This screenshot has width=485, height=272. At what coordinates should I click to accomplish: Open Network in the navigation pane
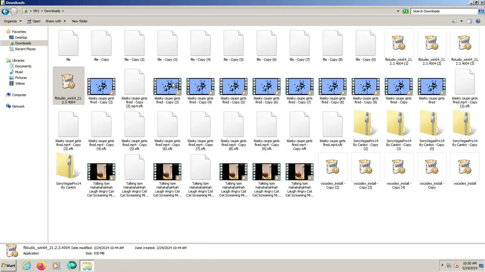pos(18,106)
